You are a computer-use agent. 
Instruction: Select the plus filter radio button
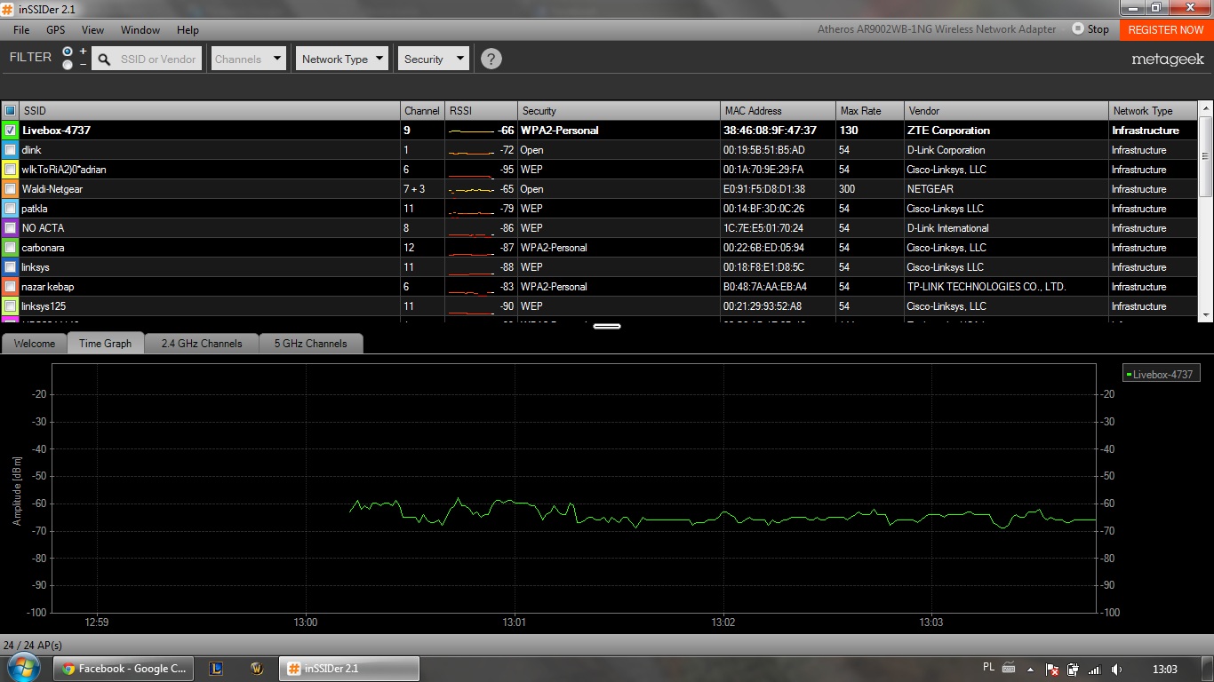pyautogui.click(x=68, y=52)
